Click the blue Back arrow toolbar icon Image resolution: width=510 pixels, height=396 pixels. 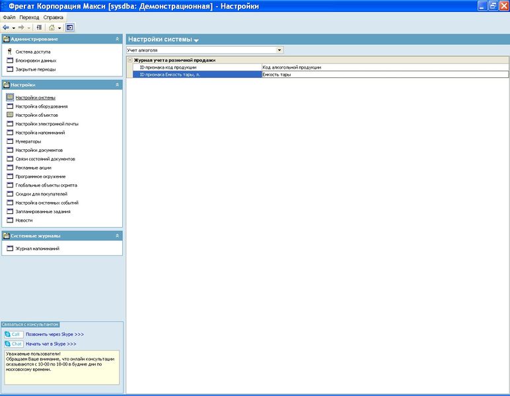pos(6,28)
